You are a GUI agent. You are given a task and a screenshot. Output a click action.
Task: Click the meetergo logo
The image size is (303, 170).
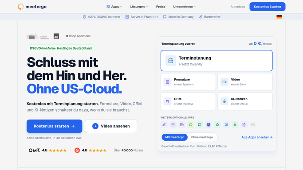pyautogui.click(x=32, y=7)
